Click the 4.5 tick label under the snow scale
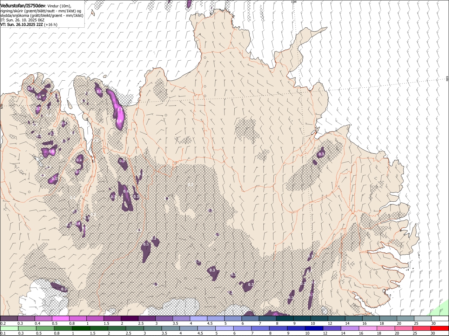Viewport: 449px width, 336px height. pos(210,323)
